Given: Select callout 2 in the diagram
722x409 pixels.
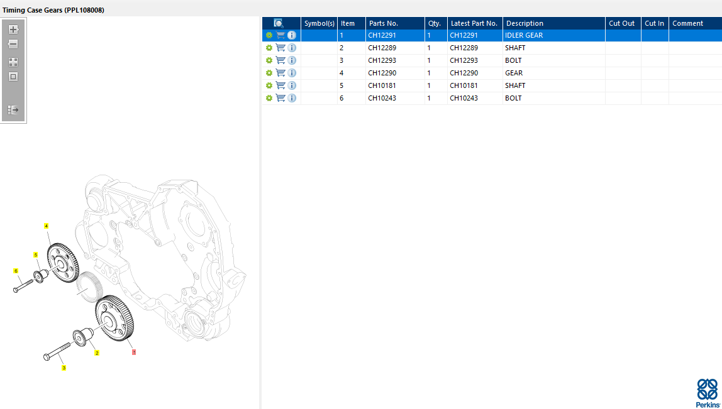Looking at the screenshot, I should tap(97, 353).
